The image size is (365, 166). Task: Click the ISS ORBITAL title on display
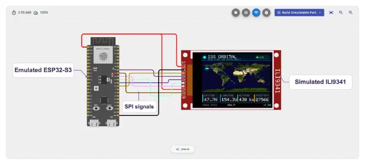point(222,57)
